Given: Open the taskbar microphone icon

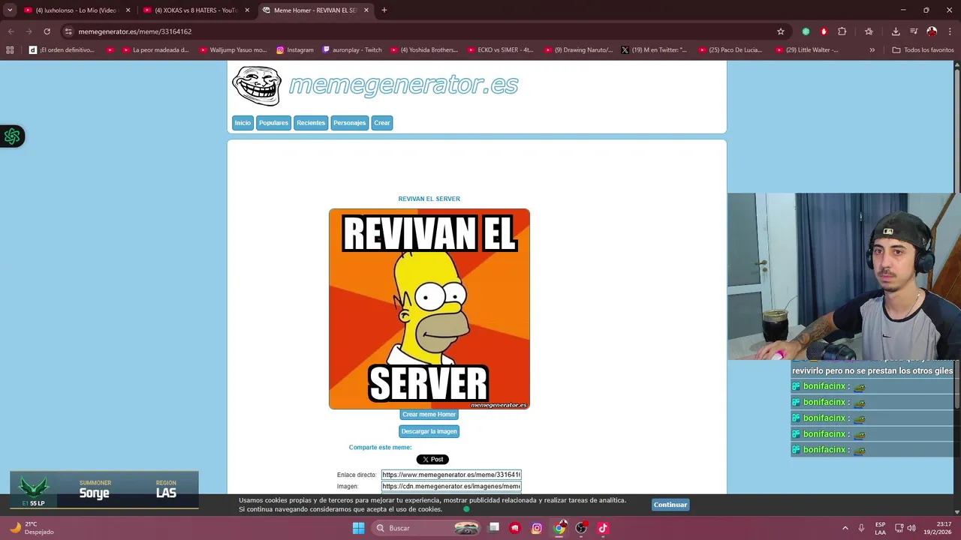Looking at the screenshot, I should [861, 528].
